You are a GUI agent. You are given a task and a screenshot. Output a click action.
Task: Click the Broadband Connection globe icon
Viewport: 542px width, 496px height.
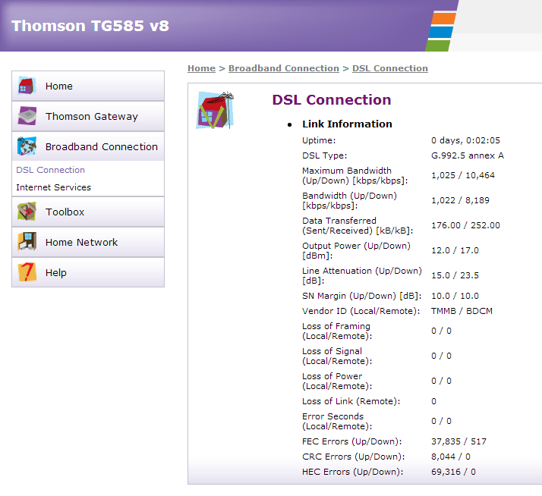[x=27, y=146]
